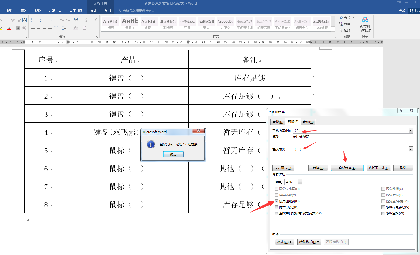Open the 搜索 direction dropdown
The height and width of the screenshot is (255, 420).
tap(300, 182)
